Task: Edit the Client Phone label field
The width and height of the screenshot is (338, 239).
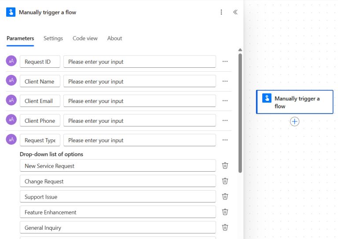Action: click(x=40, y=121)
